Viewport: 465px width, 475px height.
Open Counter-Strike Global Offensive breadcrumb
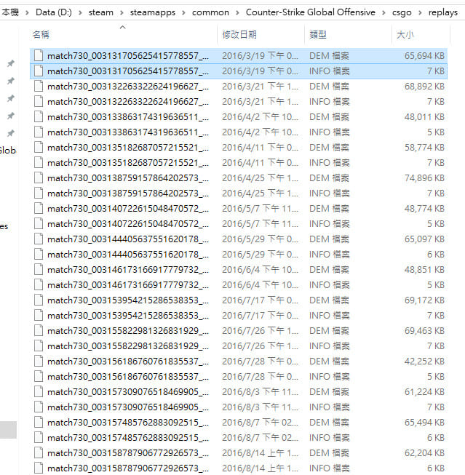pyautogui.click(x=311, y=12)
